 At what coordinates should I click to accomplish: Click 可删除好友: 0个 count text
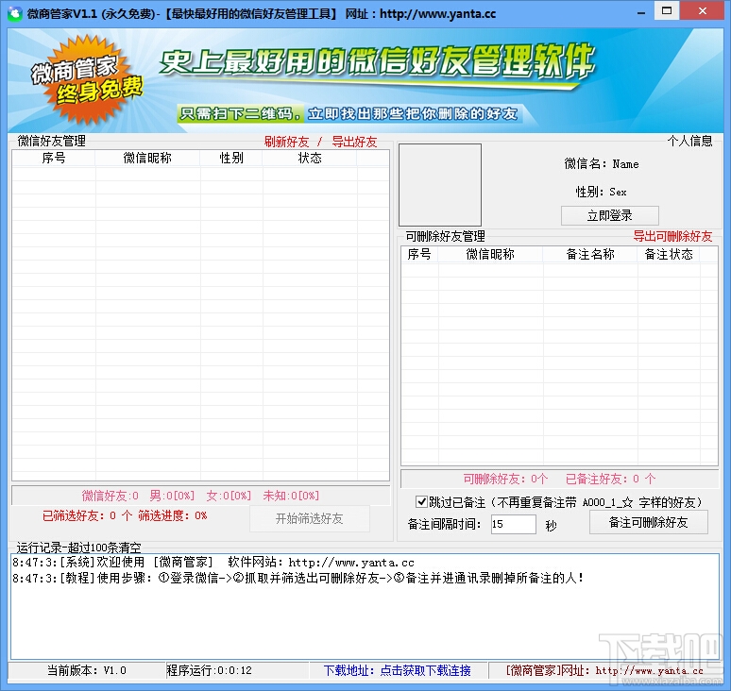(505, 479)
